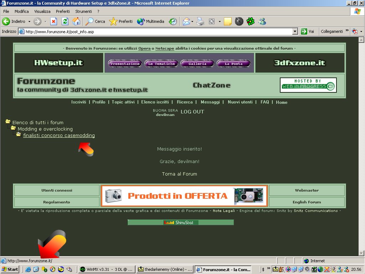The height and width of the screenshot is (274, 365).
Task: Open dropdown next to forward button
Action: (x=45, y=21)
